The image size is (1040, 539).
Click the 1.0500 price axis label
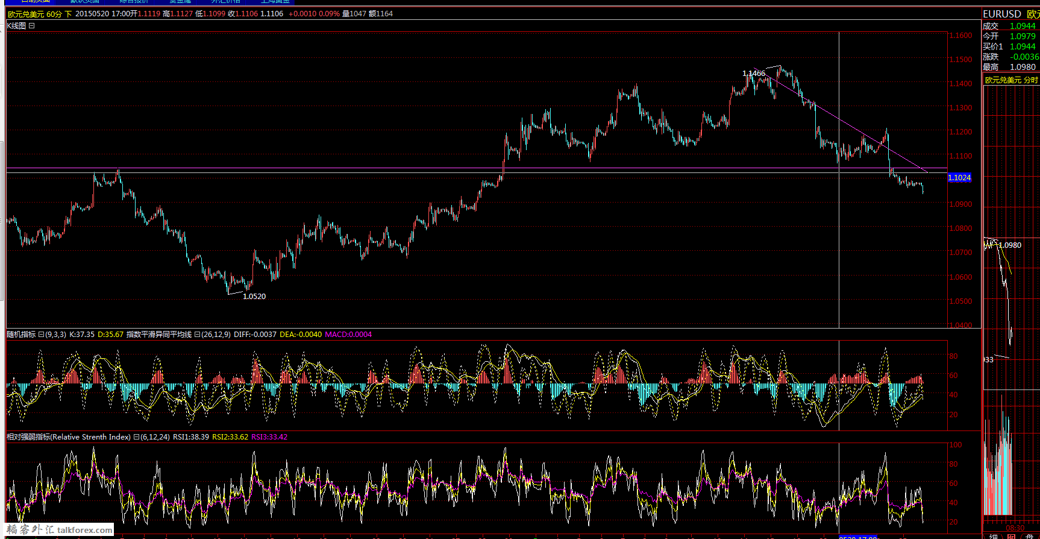(x=960, y=301)
